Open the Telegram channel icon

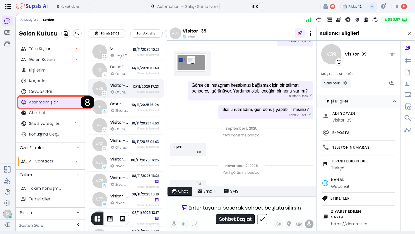coord(348,20)
